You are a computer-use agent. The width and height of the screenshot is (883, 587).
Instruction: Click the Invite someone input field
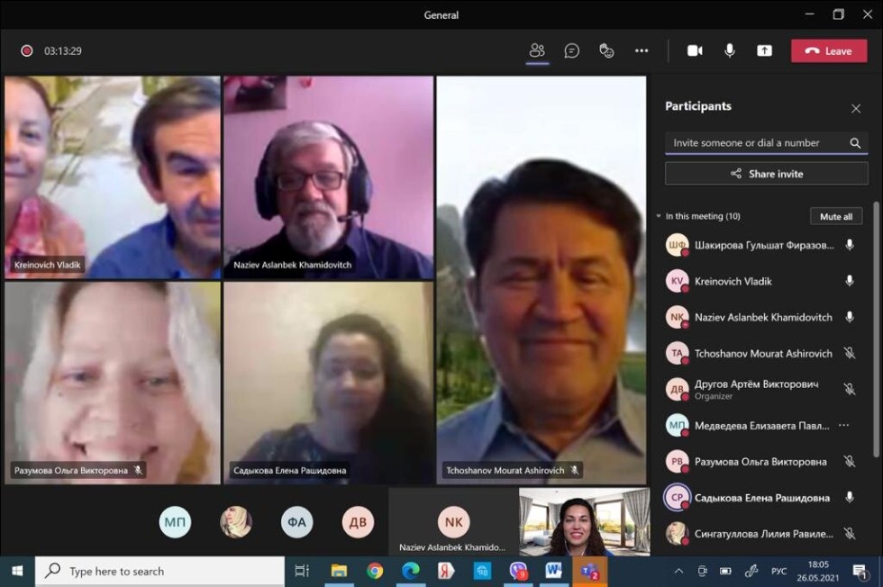click(x=755, y=143)
